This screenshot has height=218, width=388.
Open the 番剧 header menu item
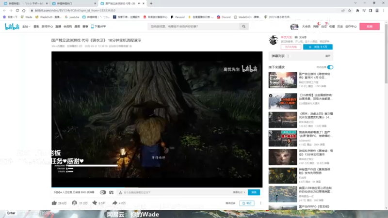point(36,27)
